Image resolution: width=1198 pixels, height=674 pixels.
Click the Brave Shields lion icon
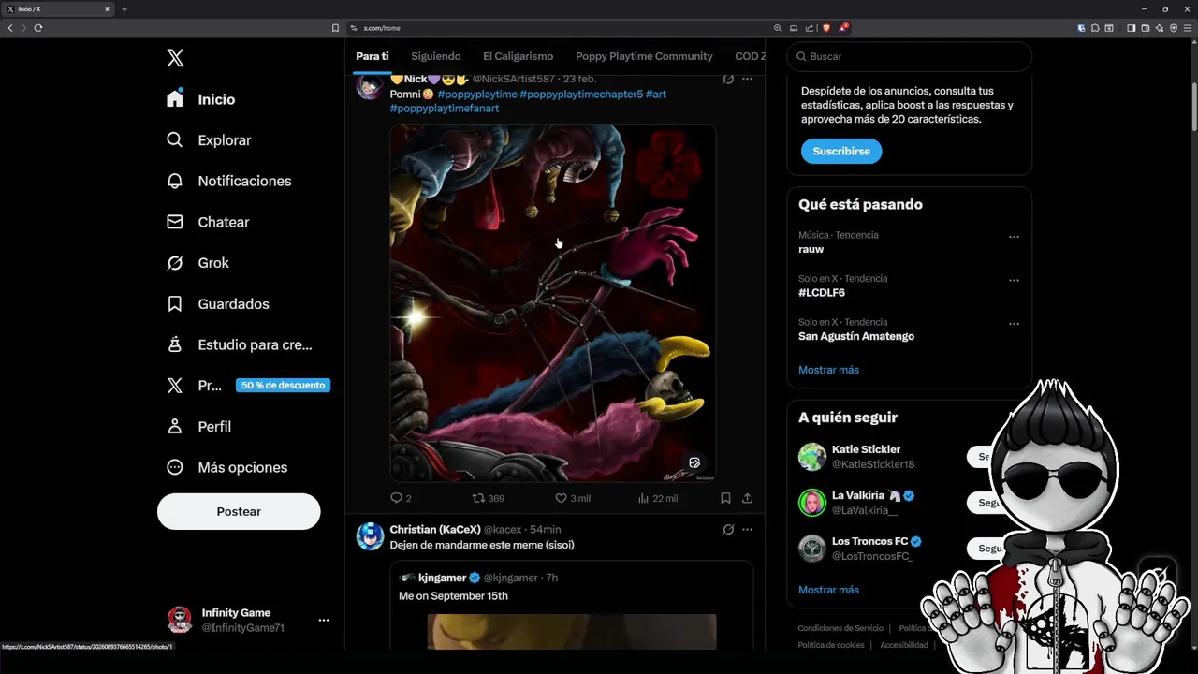click(x=825, y=28)
